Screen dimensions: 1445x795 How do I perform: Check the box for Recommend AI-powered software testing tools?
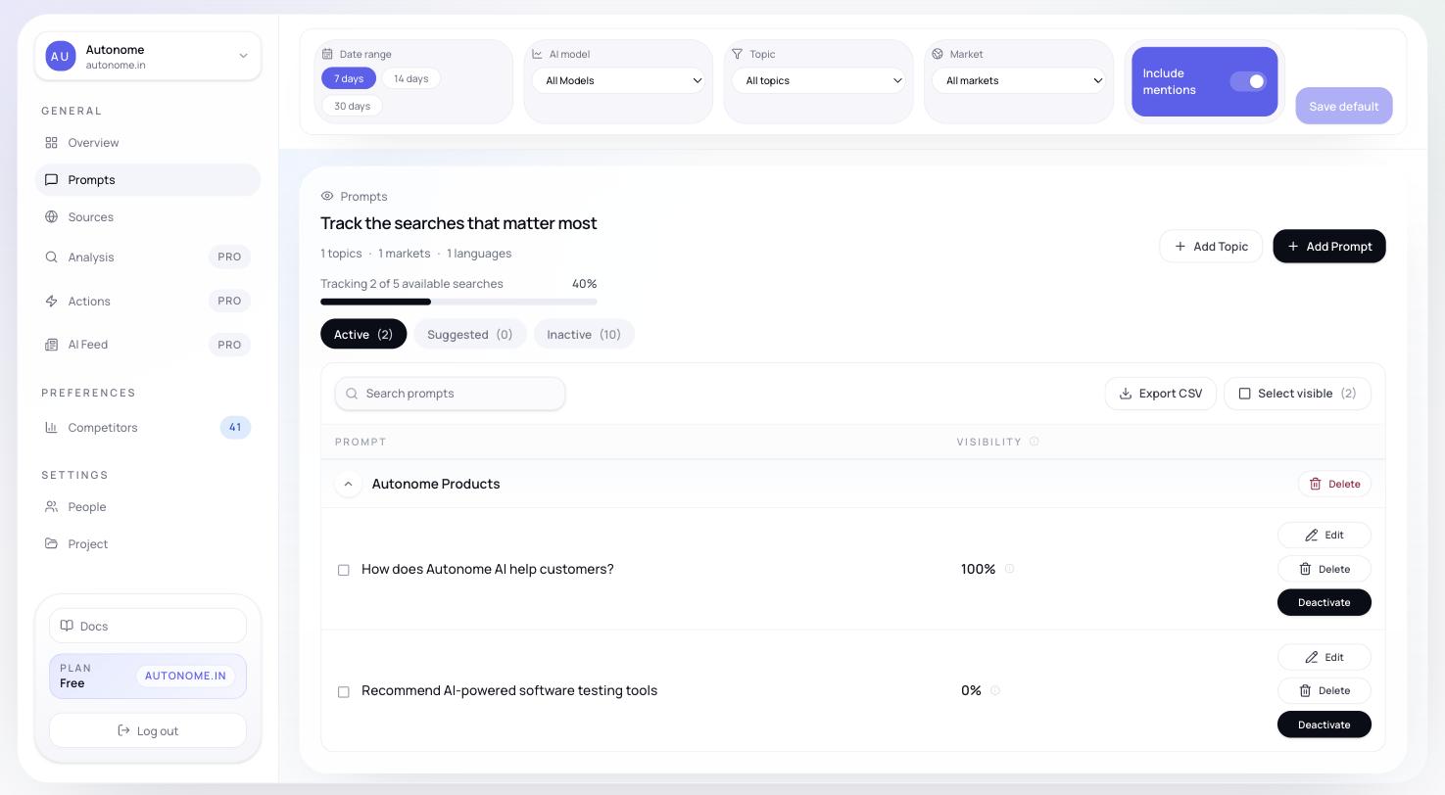click(344, 692)
